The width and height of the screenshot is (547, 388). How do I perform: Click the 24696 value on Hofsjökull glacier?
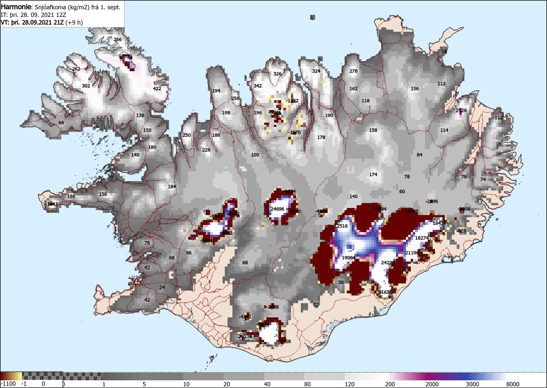[277, 209]
